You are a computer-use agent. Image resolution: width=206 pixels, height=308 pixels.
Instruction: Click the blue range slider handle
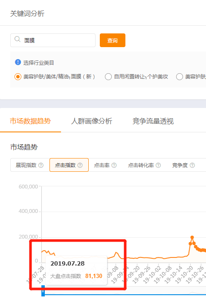43,291
